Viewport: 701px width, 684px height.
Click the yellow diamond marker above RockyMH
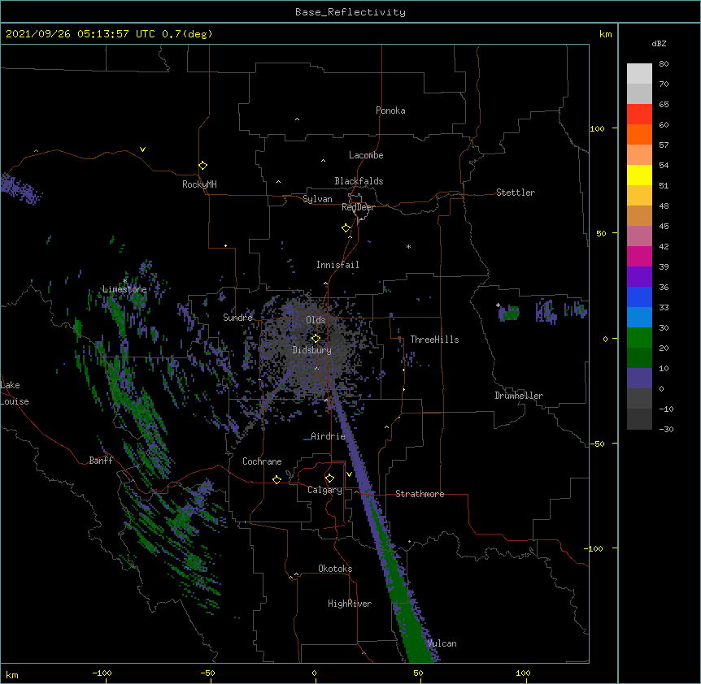203,166
